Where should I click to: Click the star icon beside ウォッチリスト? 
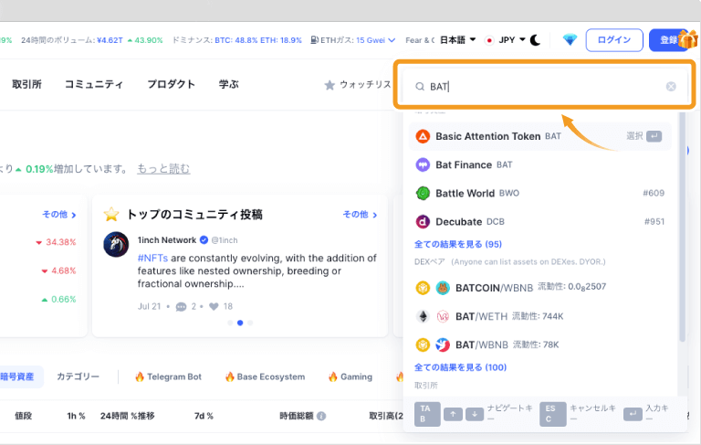pyautogui.click(x=330, y=85)
